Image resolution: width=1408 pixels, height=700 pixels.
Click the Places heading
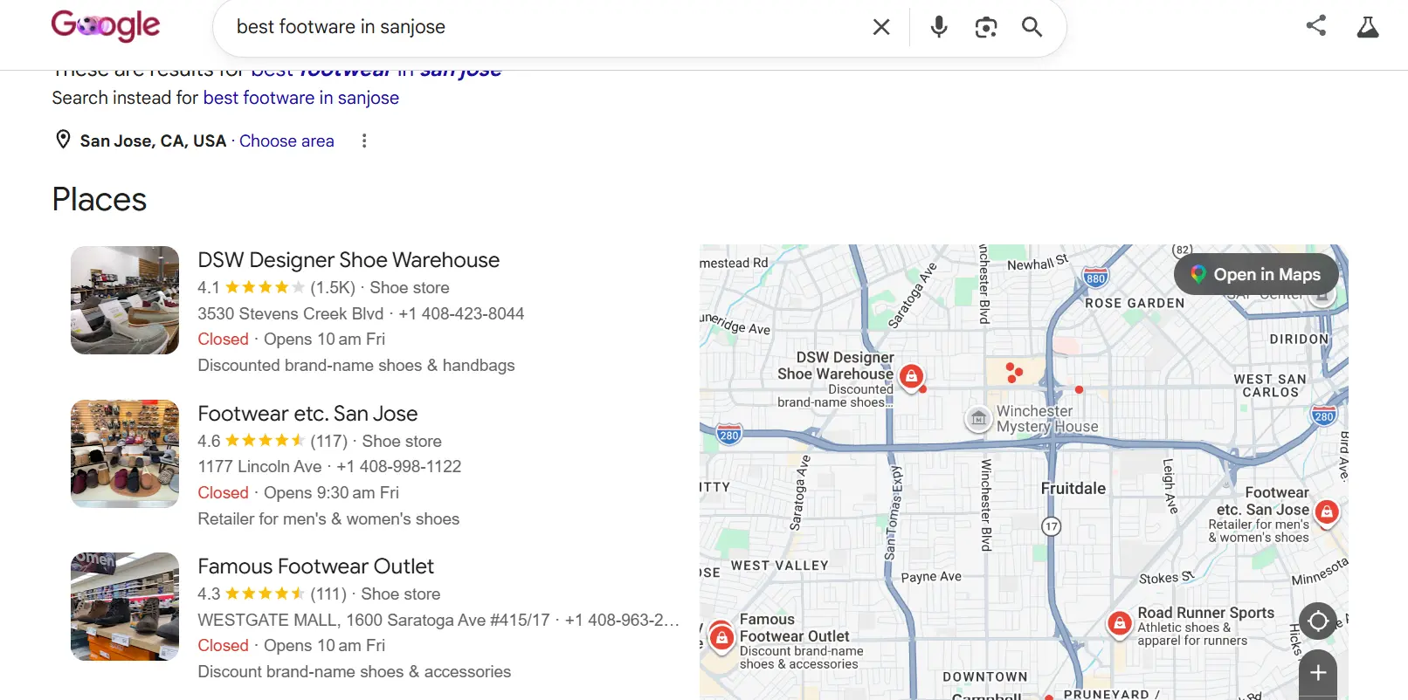click(100, 199)
